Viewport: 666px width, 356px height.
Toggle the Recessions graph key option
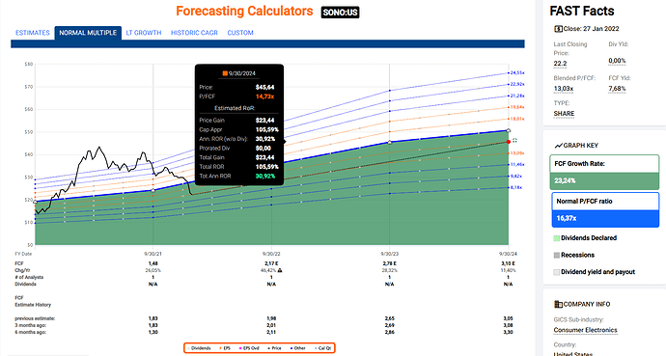[574, 255]
